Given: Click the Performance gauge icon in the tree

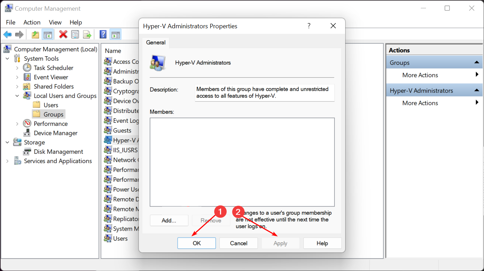Looking at the screenshot, I should [x=27, y=124].
